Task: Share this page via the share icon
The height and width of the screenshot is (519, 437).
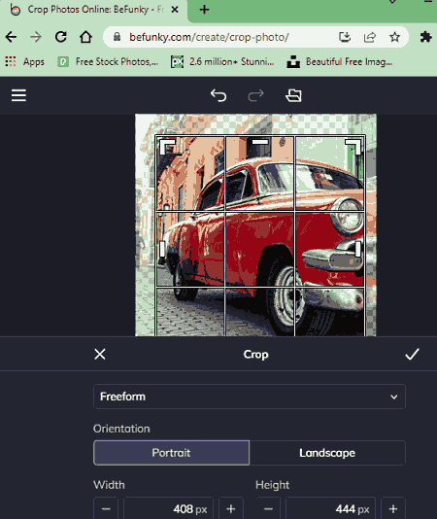Action: (x=370, y=37)
